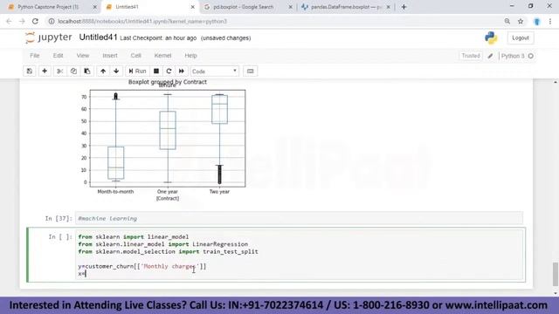Switch to the pandas.DataFrame.boxplot tab
Viewport: 559px width, 314px height.
point(346,7)
